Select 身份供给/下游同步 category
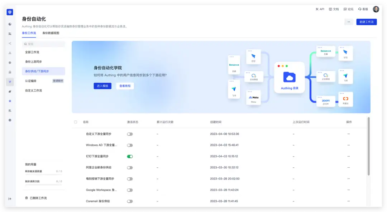 click(43, 71)
